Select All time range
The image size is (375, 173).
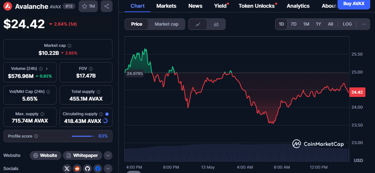(331, 24)
